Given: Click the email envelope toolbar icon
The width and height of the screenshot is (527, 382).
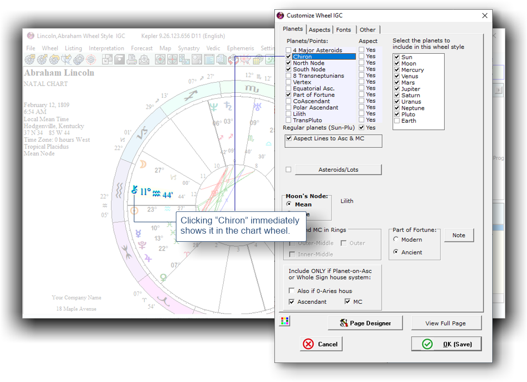Looking at the screenshot, I should pos(144,60).
